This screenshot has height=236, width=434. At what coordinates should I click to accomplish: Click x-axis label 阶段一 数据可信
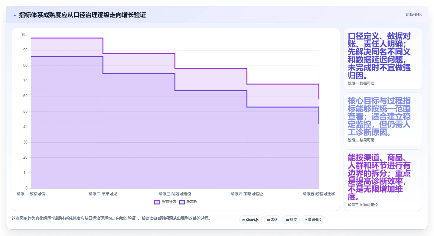(x=31, y=194)
